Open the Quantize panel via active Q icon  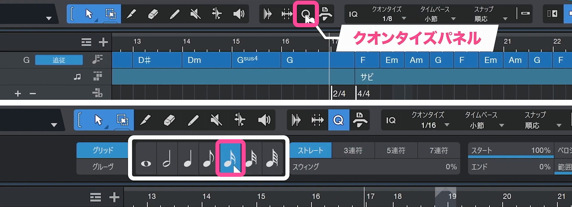(x=339, y=120)
